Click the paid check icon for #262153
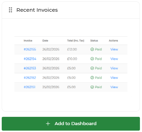This screenshot has height=132, width=142. [x=92, y=68]
